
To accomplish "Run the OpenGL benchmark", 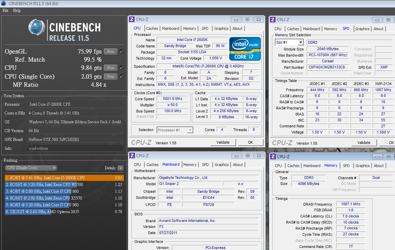I will pos(111,51).
